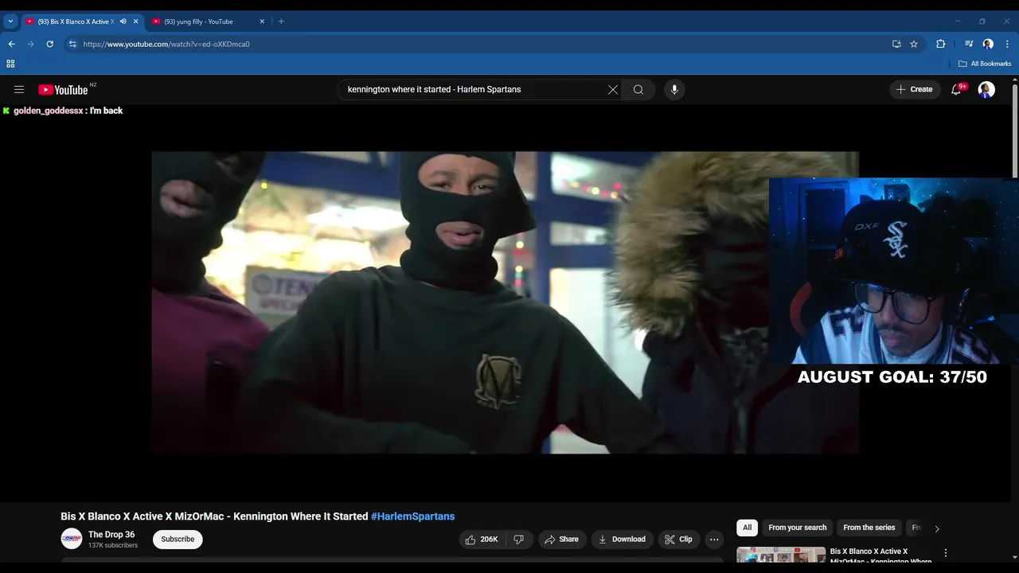The height and width of the screenshot is (573, 1019).
Task: Open the browser profile avatar
Action: tap(988, 44)
